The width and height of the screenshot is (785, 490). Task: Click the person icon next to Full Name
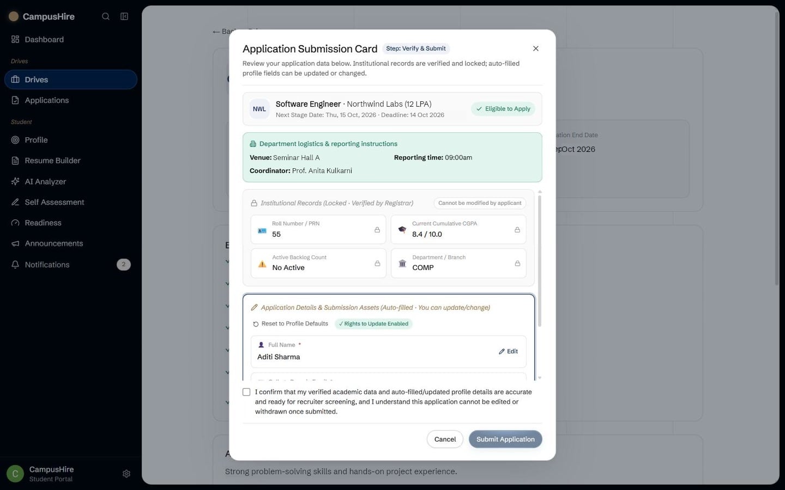pos(261,345)
